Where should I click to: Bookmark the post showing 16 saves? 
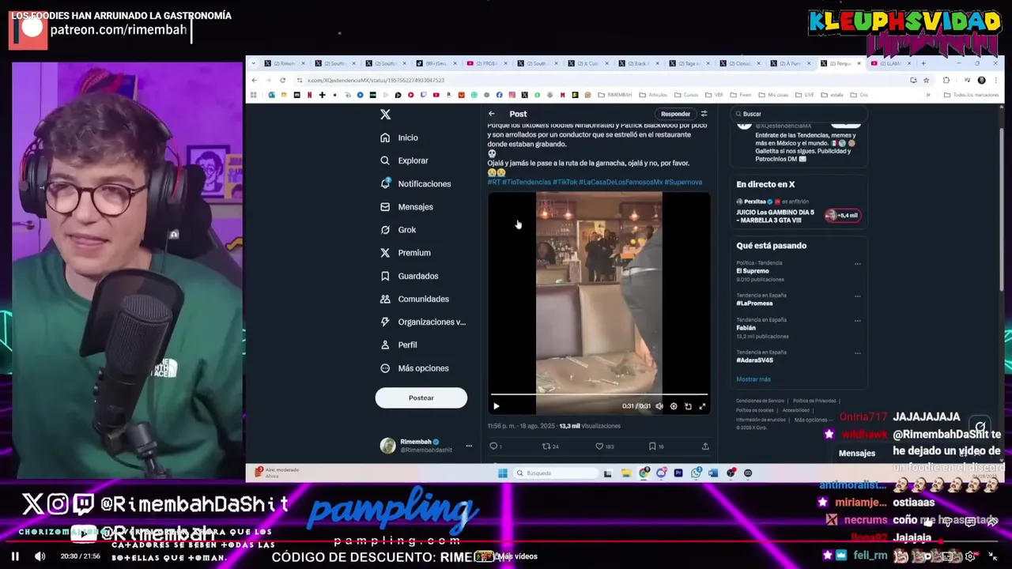(652, 447)
